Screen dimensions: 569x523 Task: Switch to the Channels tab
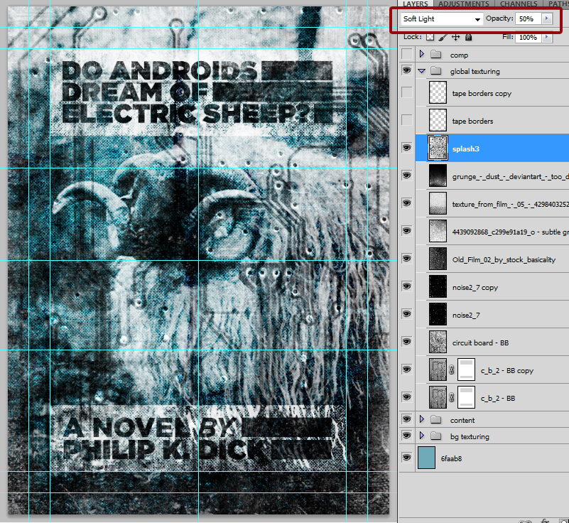[519, 4]
